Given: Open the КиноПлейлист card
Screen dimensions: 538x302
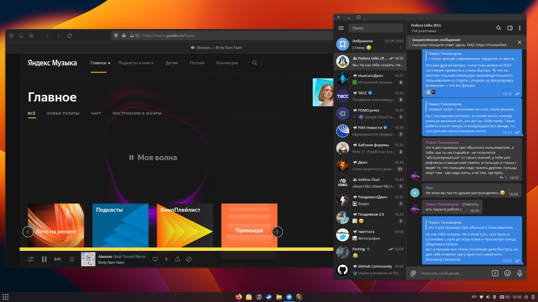Looking at the screenshot, I should click(185, 225).
